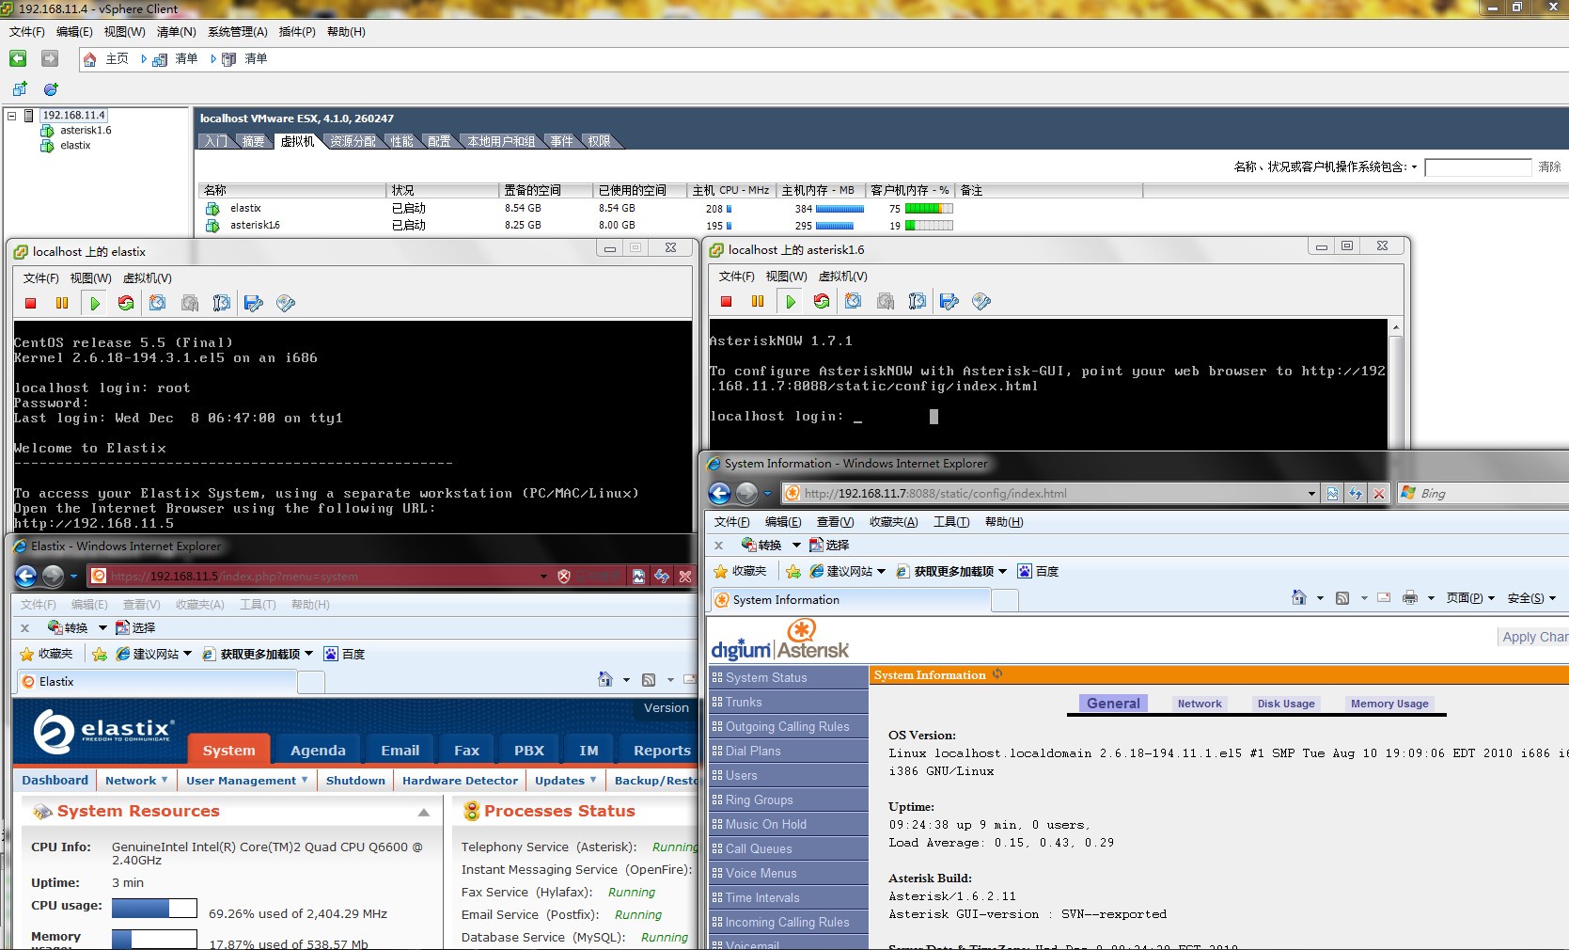Screen dimensions: 1569x950
Task: Click the 清除 button beside search field
Action: click(x=1549, y=167)
